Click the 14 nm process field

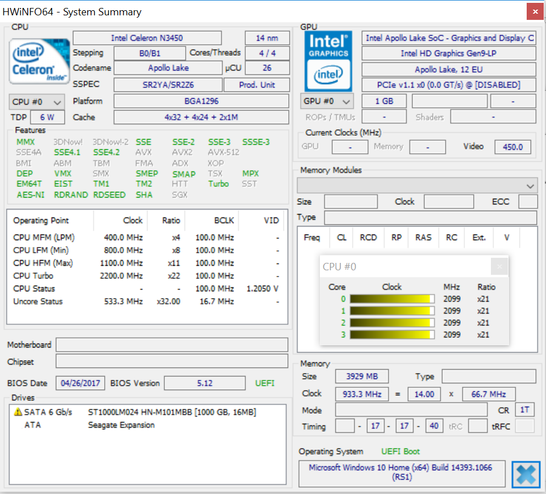pos(267,38)
